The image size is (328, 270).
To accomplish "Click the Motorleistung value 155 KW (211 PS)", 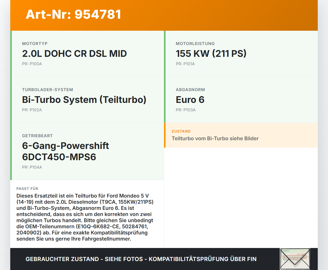I will pyautogui.click(x=211, y=54).
